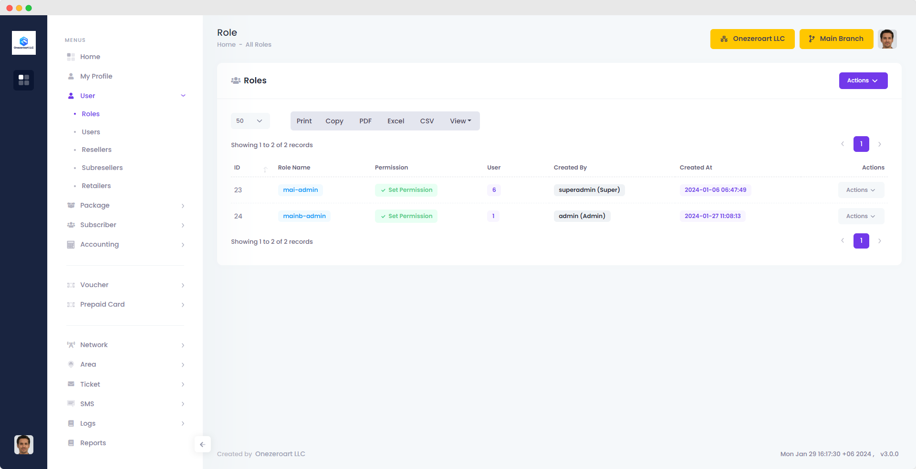The width and height of the screenshot is (916, 469).
Task: Click the Roles group icon in card header
Action: point(236,80)
